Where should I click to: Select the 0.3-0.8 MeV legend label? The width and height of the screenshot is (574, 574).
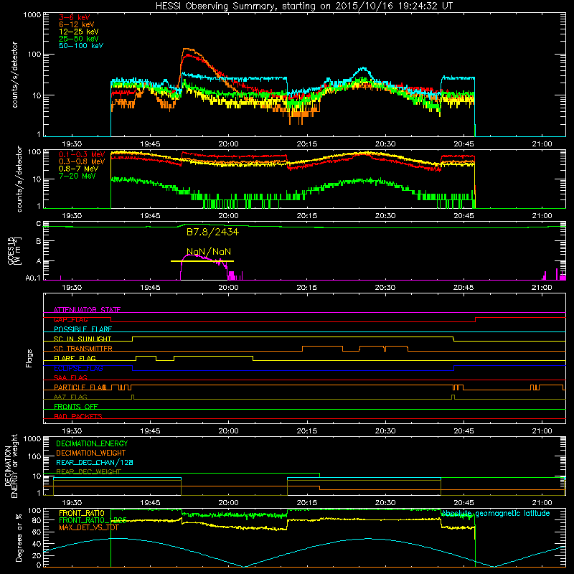coord(82,161)
